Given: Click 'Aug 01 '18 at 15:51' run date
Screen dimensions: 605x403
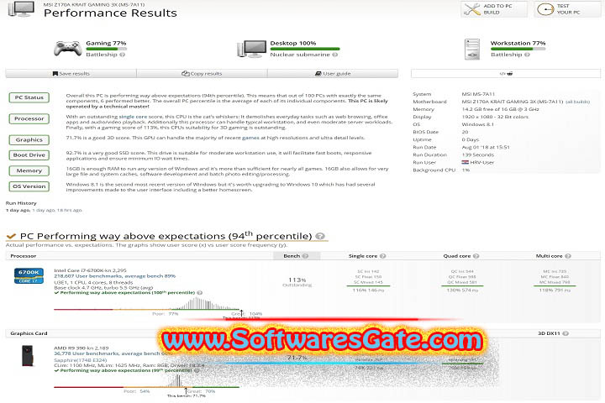Looking at the screenshot, I should tap(486, 147).
